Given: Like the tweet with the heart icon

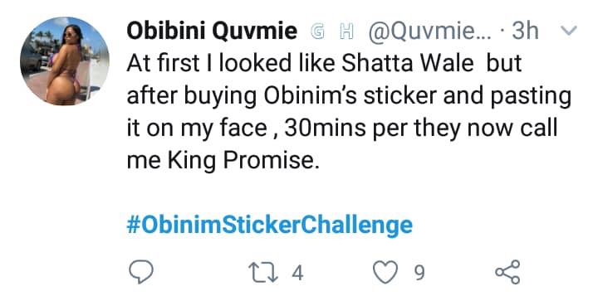Looking at the screenshot, I should pos(385,272).
